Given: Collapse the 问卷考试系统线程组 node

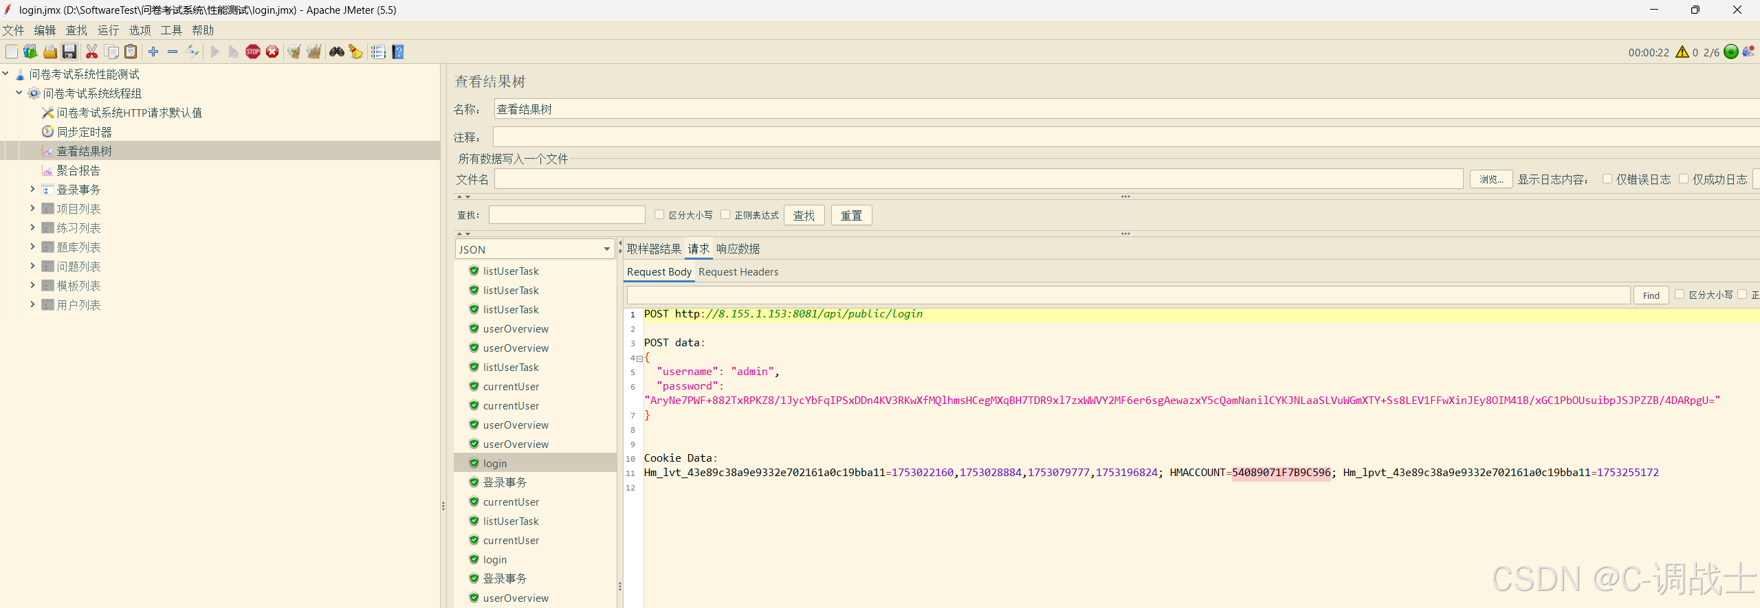Looking at the screenshot, I should (19, 93).
